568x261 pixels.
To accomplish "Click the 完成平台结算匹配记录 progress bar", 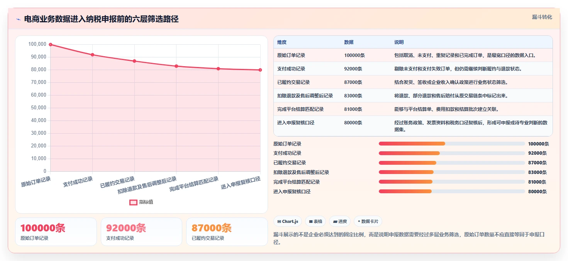I will pos(452,182).
